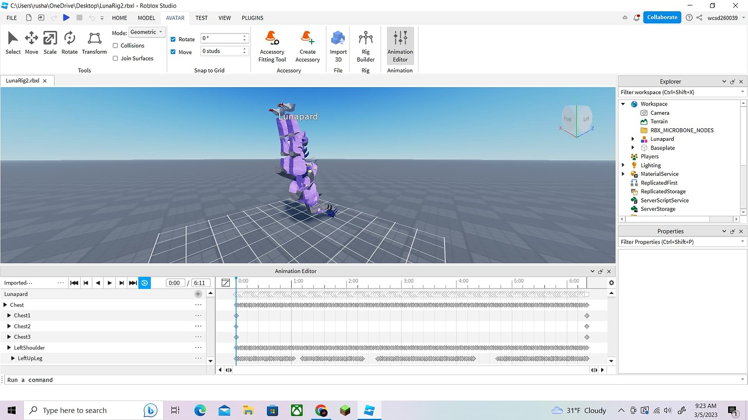Open the Mode Geometric dropdown

click(146, 32)
